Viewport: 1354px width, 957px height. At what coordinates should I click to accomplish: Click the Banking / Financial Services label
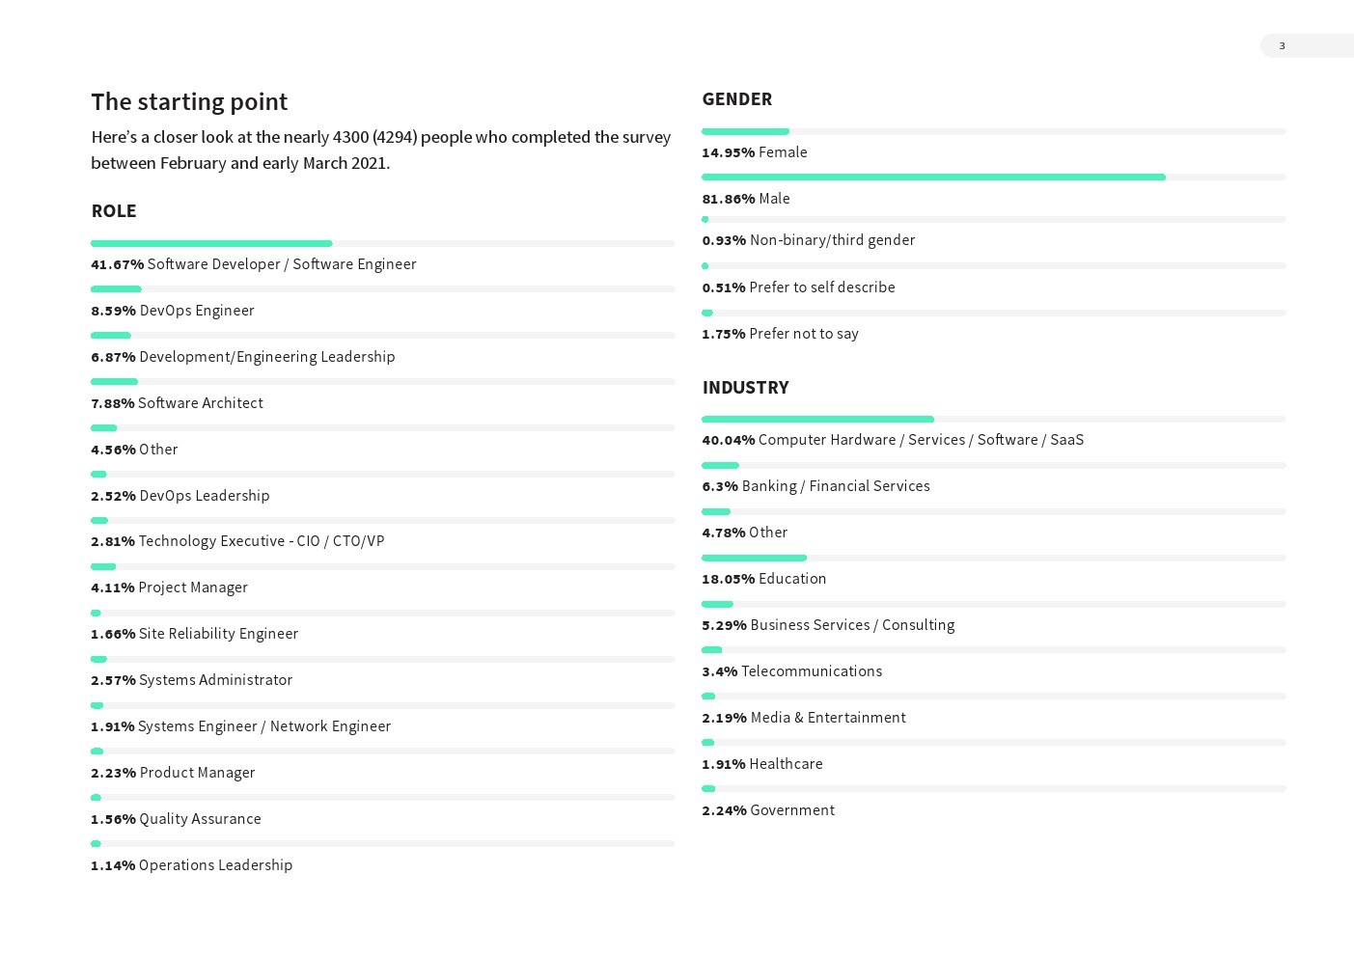click(836, 486)
